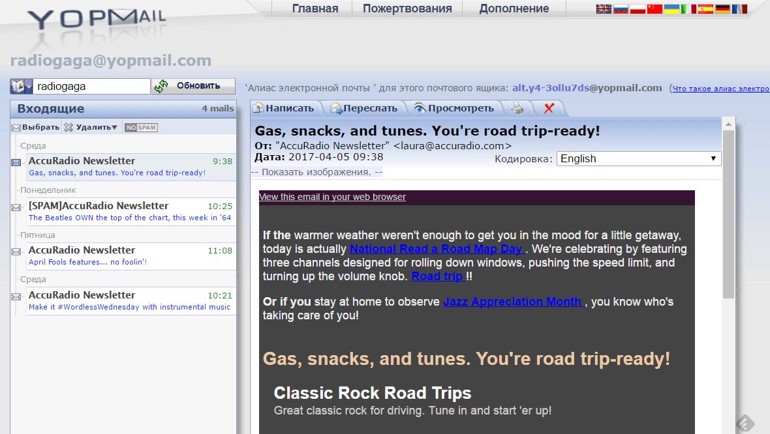Click the green refresh arrows icon
Viewport: 770px width, 434px height.
(x=161, y=86)
